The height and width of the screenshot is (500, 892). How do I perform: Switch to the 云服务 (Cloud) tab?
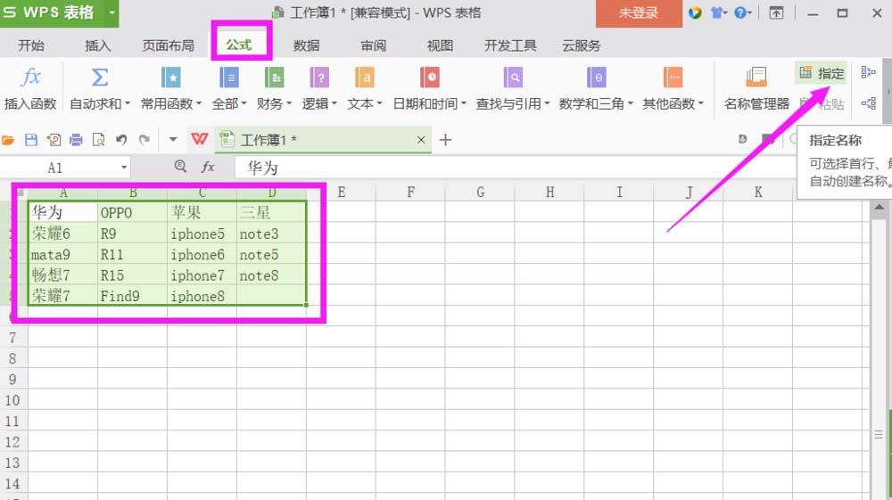click(x=582, y=45)
